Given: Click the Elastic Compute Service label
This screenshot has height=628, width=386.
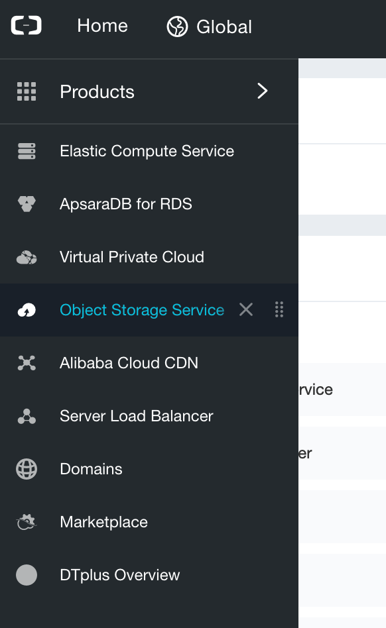Looking at the screenshot, I should (x=147, y=150).
